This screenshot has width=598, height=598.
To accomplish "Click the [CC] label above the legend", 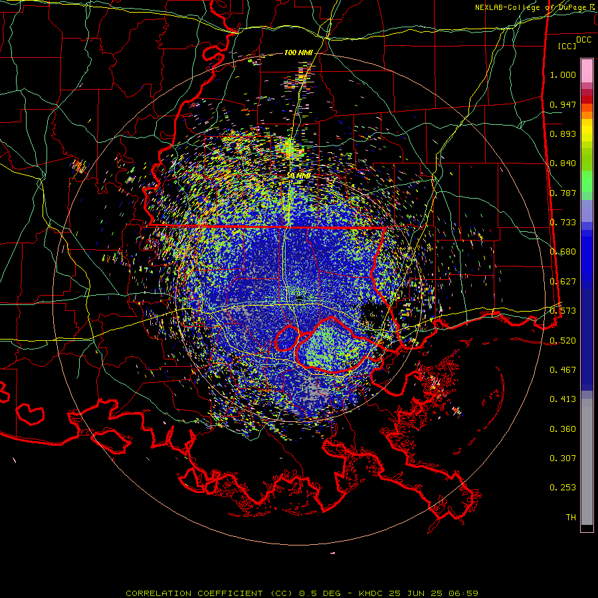I will tap(567, 46).
